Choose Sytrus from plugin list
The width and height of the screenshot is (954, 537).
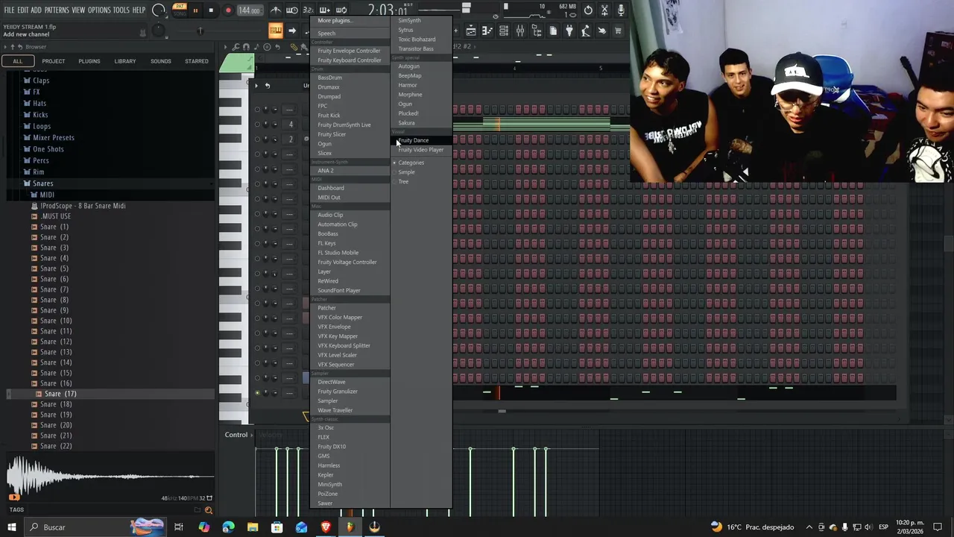(405, 30)
